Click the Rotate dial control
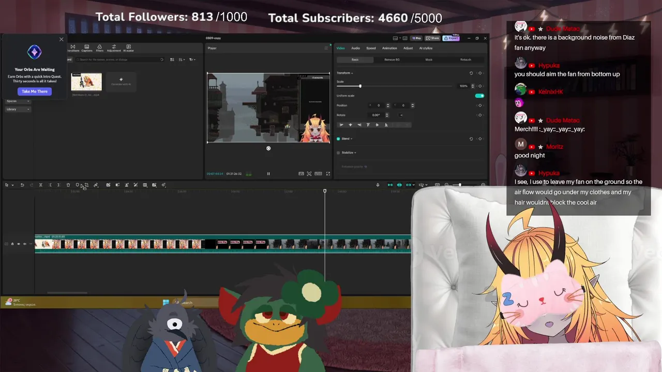Viewport: 662px width, 372px height. click(401, 115)
